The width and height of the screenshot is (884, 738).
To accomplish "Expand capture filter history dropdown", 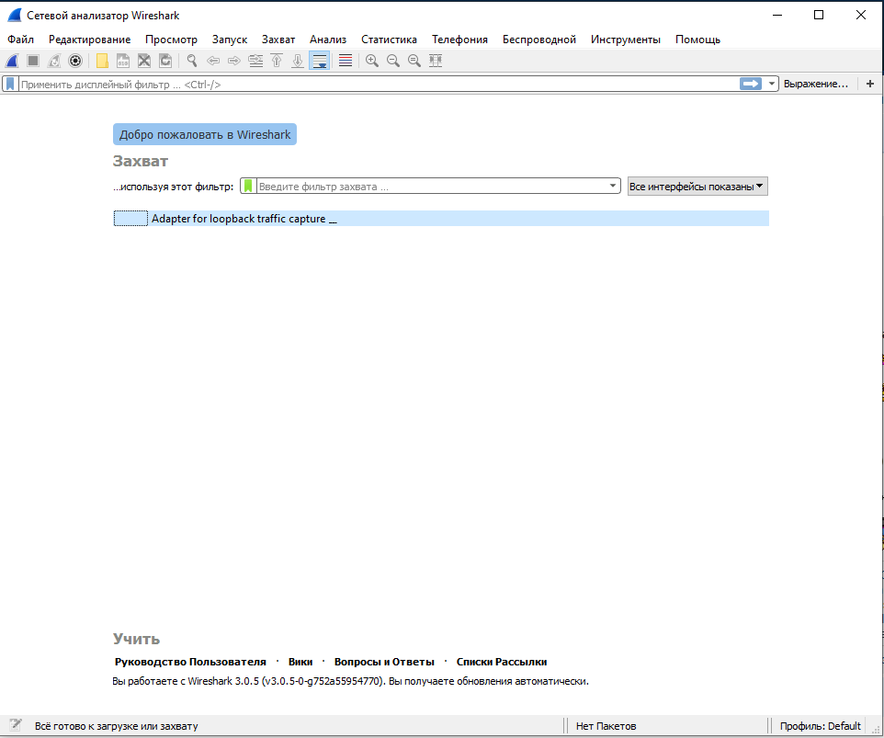I will (x=613, y=186).
